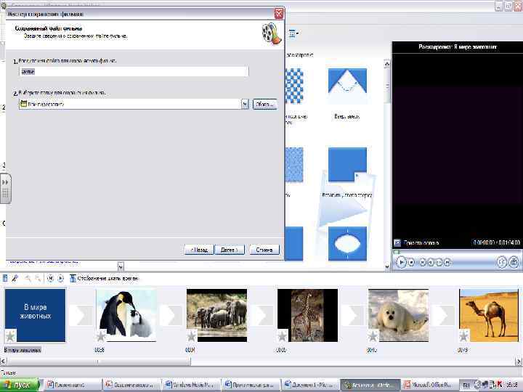Open the Views dropdown icon on the toolbar
The image size is (523, 392).
[293, 33]
